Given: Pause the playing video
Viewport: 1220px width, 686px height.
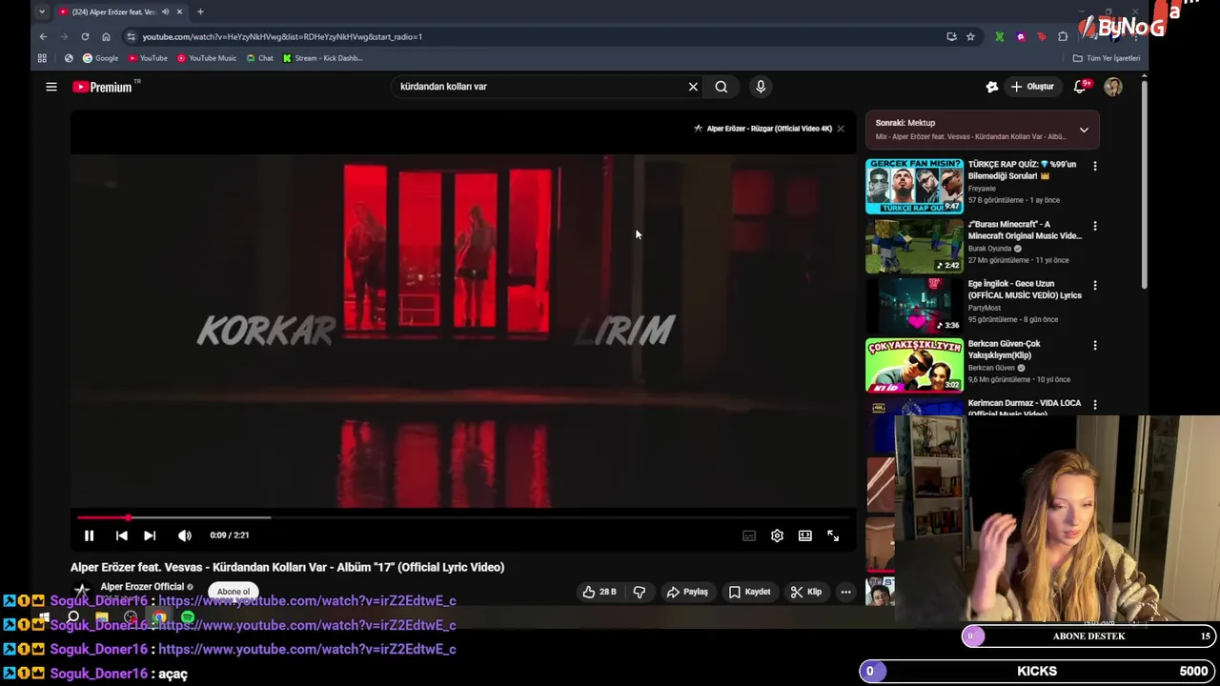Looking at the screenshot, I should click(89, 535).
